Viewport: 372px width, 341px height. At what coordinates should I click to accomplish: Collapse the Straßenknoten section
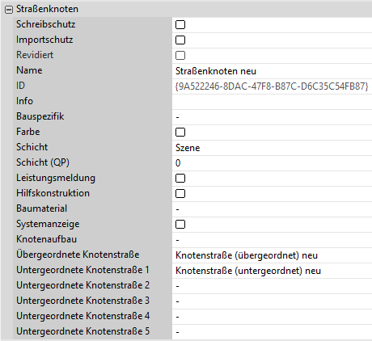tap(9, 10)
